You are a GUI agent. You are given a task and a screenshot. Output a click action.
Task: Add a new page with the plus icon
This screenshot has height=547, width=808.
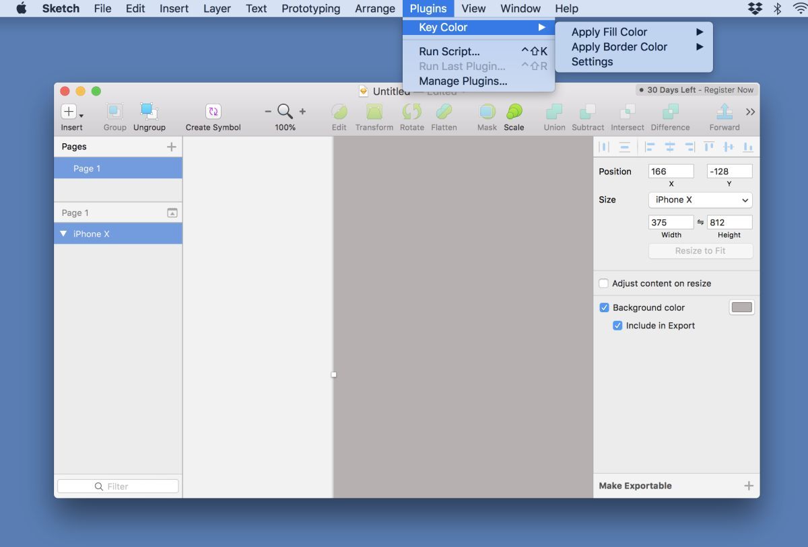(171, 147)
